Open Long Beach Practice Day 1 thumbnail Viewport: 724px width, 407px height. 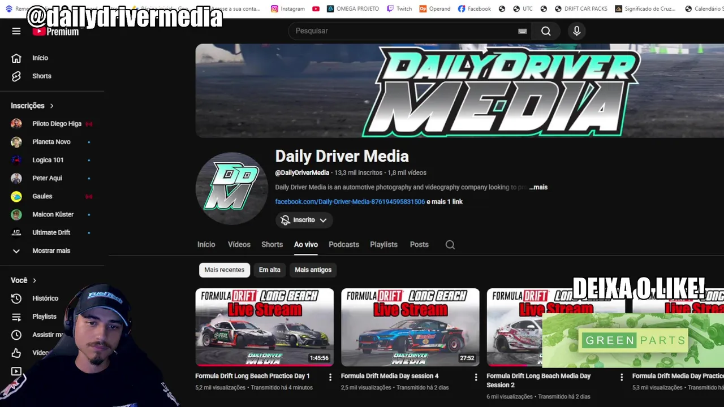pyautogui.click(x=265, y=327)
